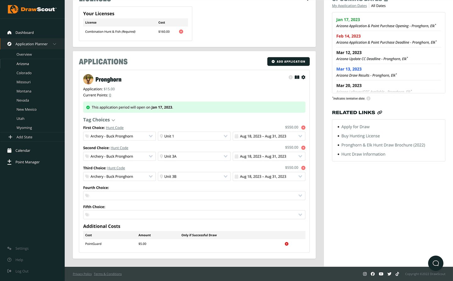The image size is (453, 281).
Task: Remove Second Choice selection
Action: point(303,148)
